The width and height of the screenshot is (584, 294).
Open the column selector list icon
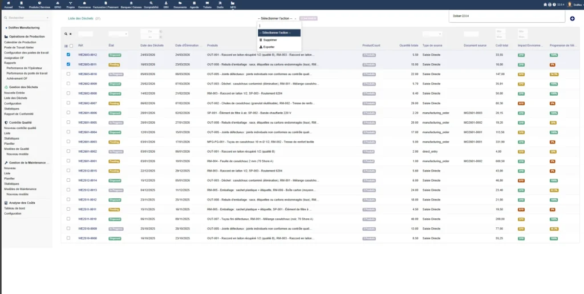coord(66,46)
